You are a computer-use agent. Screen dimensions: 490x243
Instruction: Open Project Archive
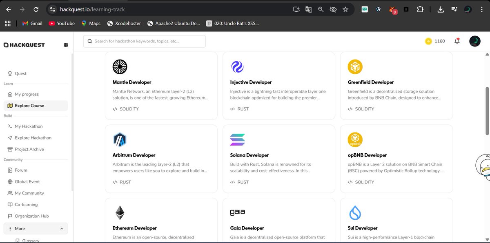(29, 149)
